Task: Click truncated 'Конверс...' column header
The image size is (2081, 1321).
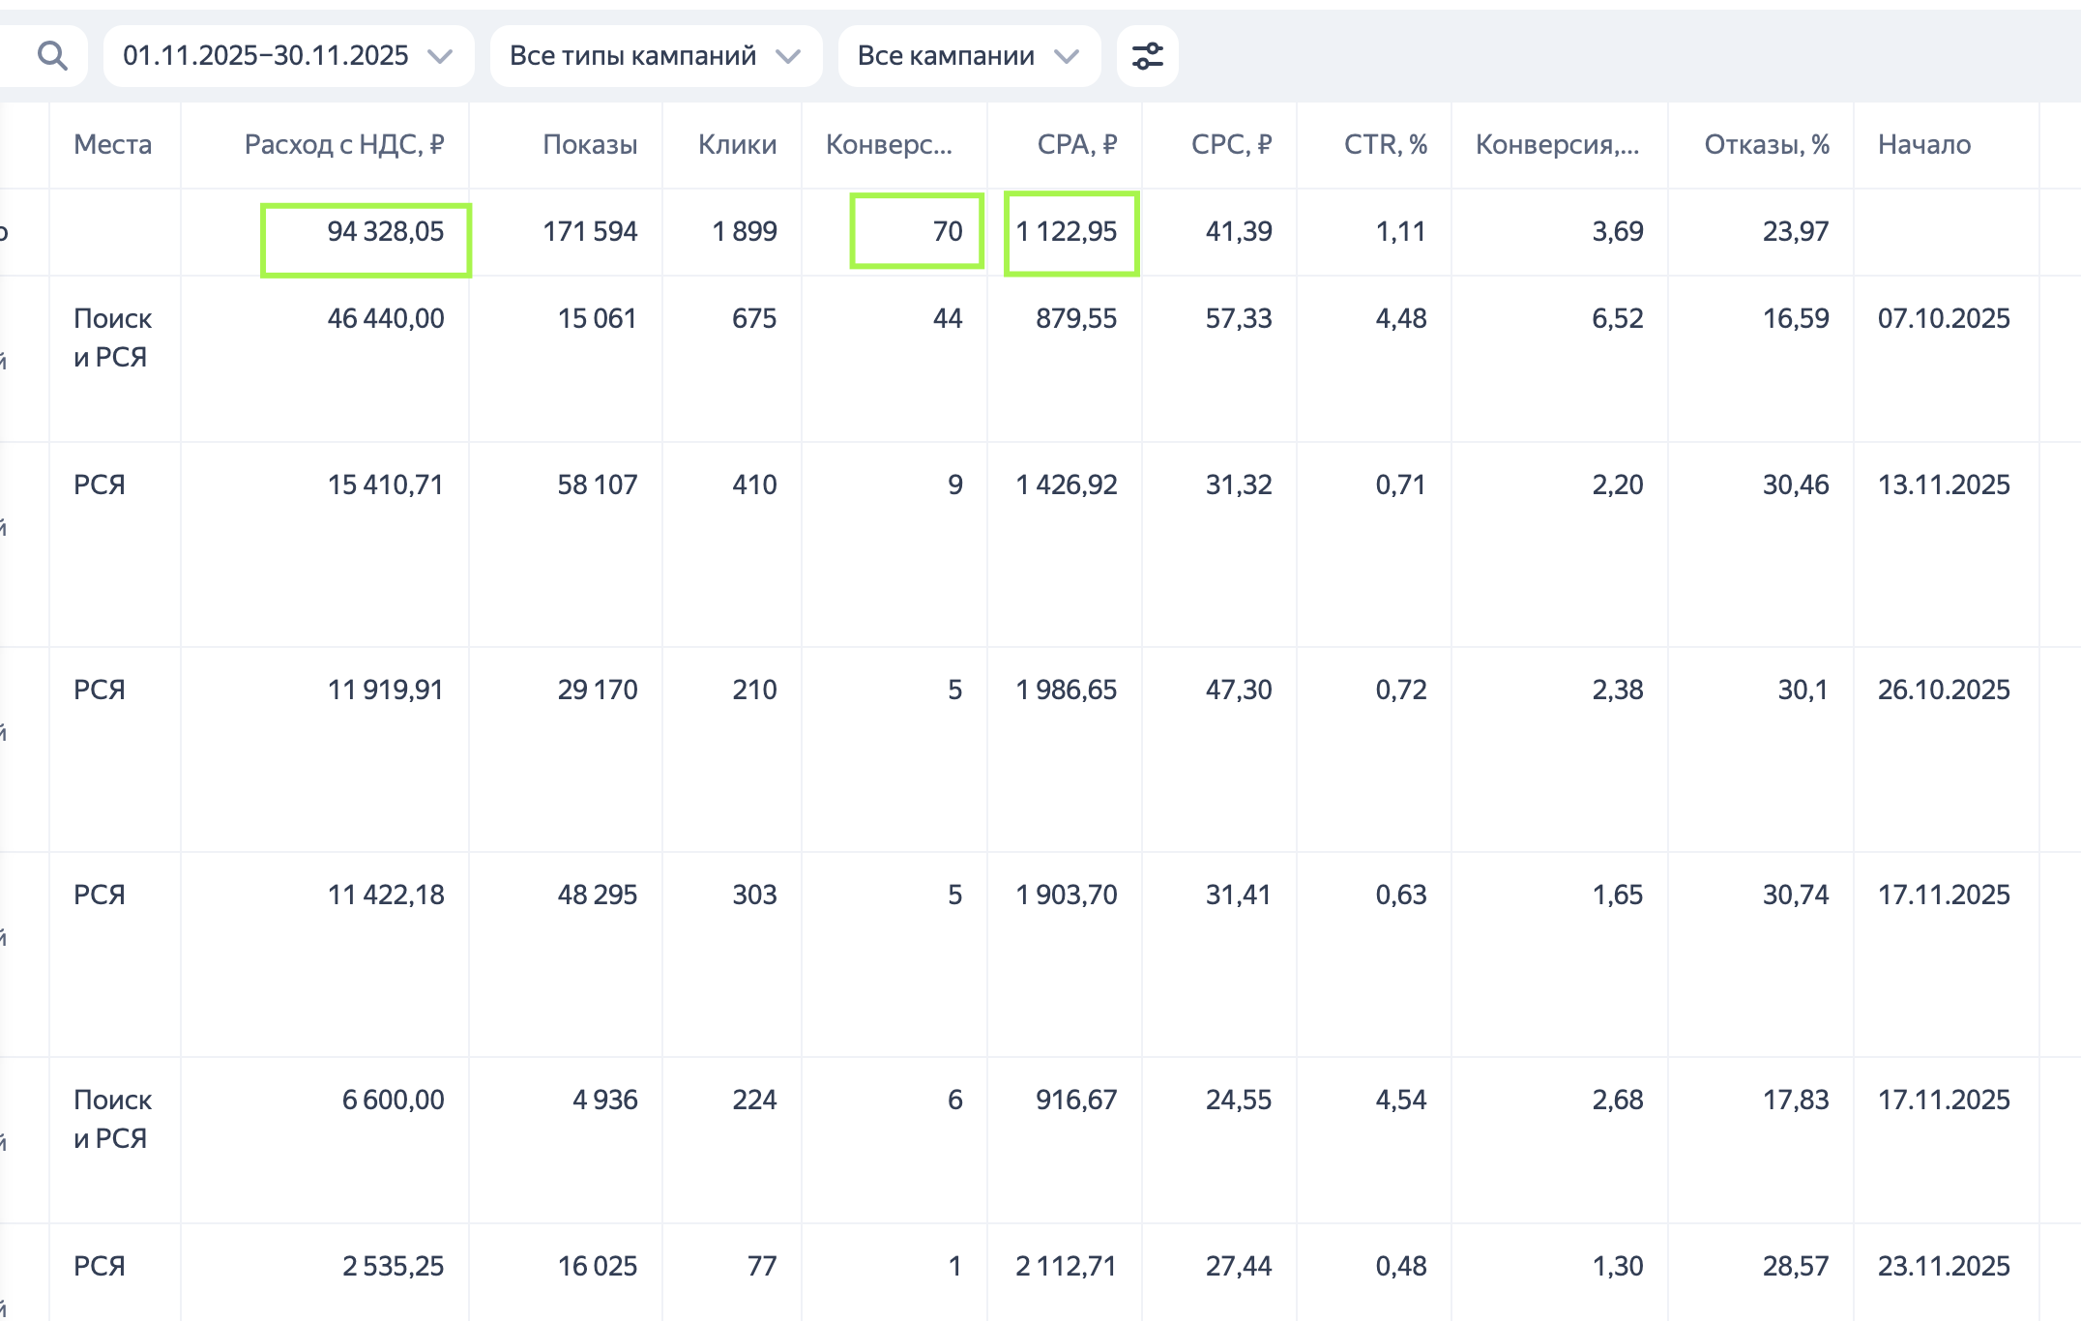Action: 889,145
